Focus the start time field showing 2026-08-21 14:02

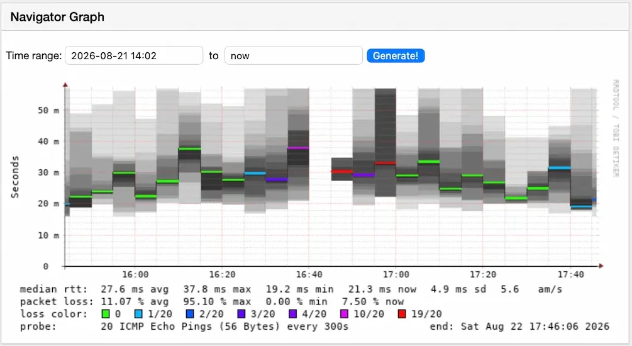tap(134, 55)
